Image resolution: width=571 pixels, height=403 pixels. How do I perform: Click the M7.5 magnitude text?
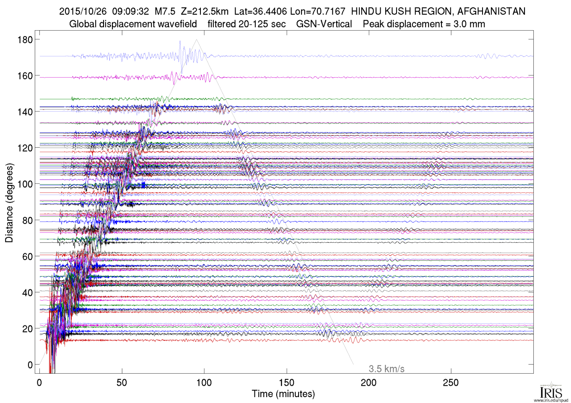coord(165,11)
